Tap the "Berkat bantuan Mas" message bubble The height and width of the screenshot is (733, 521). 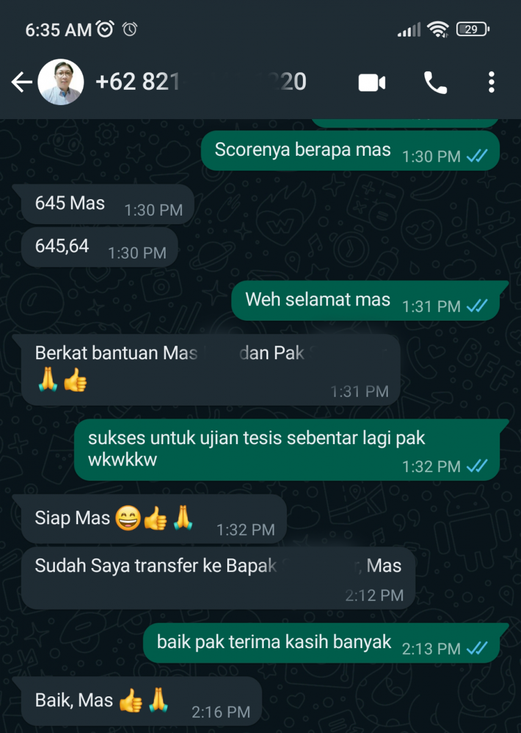click(211, 370)
